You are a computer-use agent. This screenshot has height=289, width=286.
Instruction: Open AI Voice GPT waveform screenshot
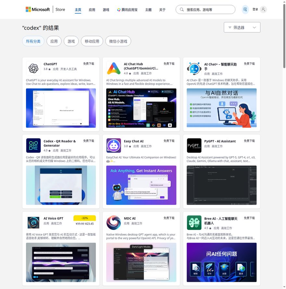click(61, 262)
